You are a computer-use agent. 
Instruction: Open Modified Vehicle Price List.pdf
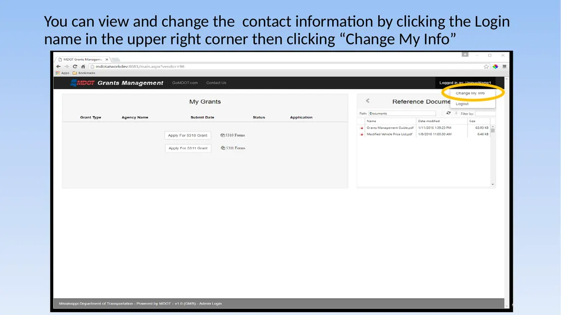[x=390, y=134]
